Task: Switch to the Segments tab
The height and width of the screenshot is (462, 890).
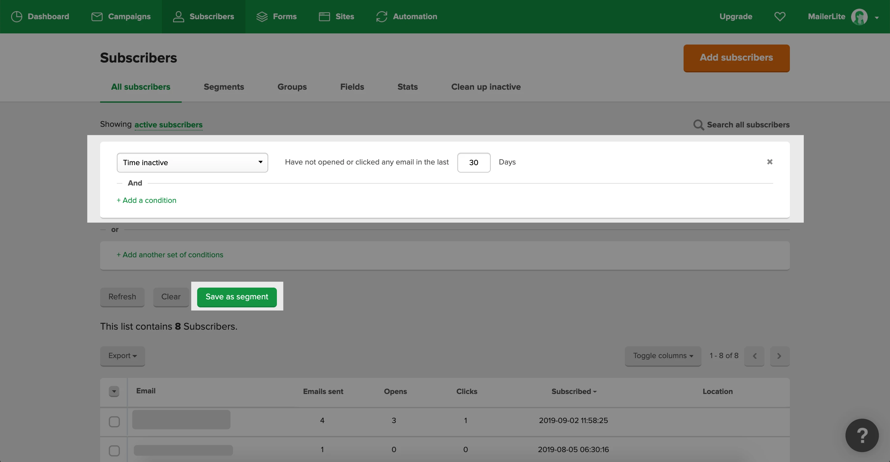Action: (x=223, y=87)
